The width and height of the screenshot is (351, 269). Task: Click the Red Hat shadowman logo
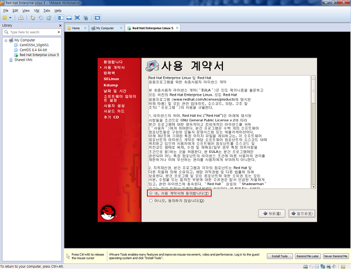pos(108,212)
